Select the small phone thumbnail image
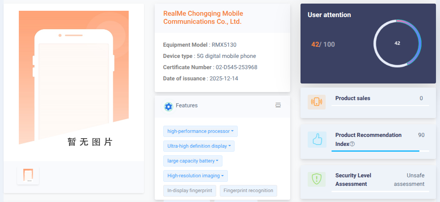This screenshot has width=440, height=202. [x=28, y=175]
